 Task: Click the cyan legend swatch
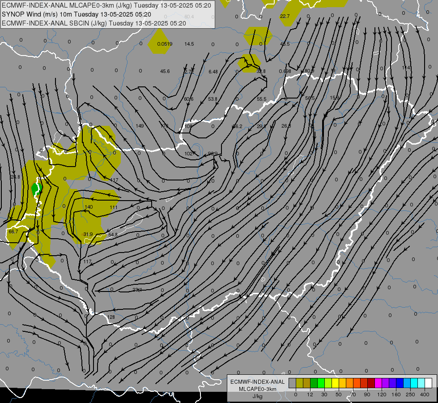414,383
